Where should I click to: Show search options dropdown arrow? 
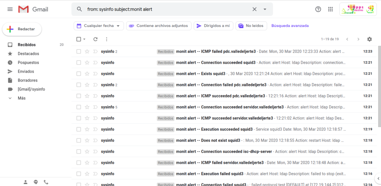(x=265, y=9)
